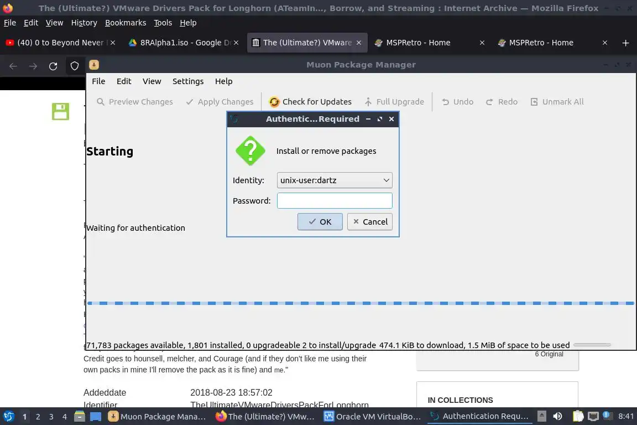Click Firefox shield tracking protection icon
This screenshot has height=425, width=637.
(75, 66)
